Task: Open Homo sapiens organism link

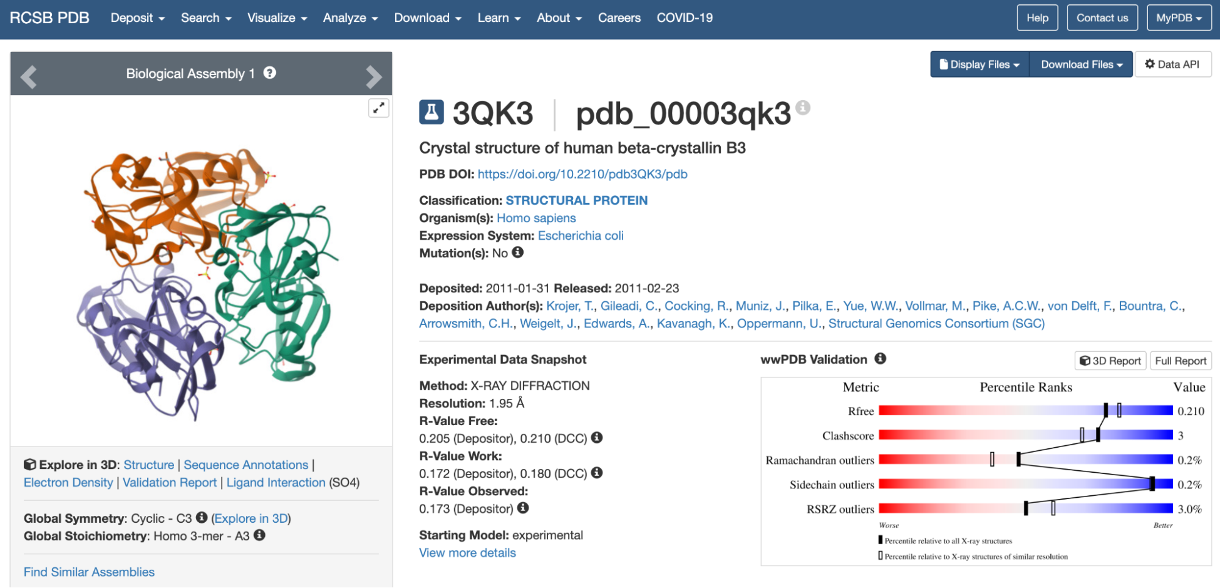Action: pos(536,218)
